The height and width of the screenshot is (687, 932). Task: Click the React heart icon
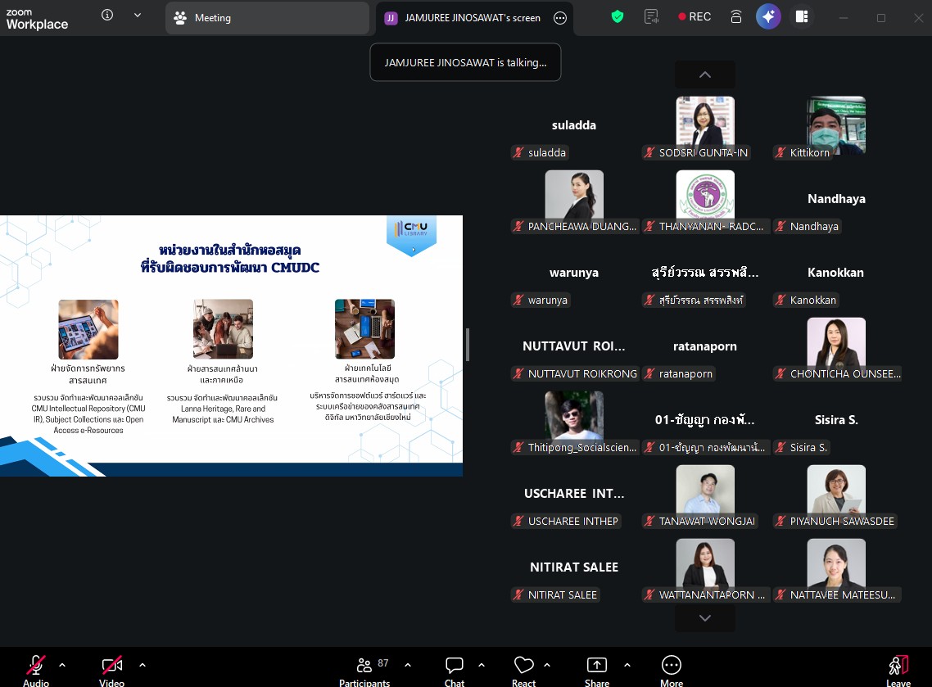(x=523, y=669)
